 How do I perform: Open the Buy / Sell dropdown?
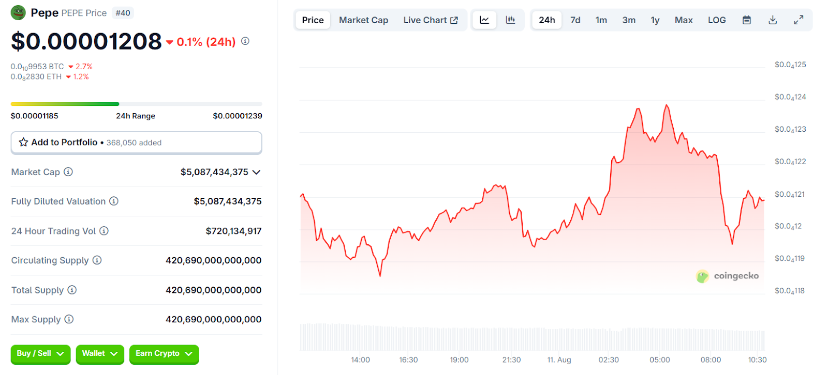click(40, 354)
